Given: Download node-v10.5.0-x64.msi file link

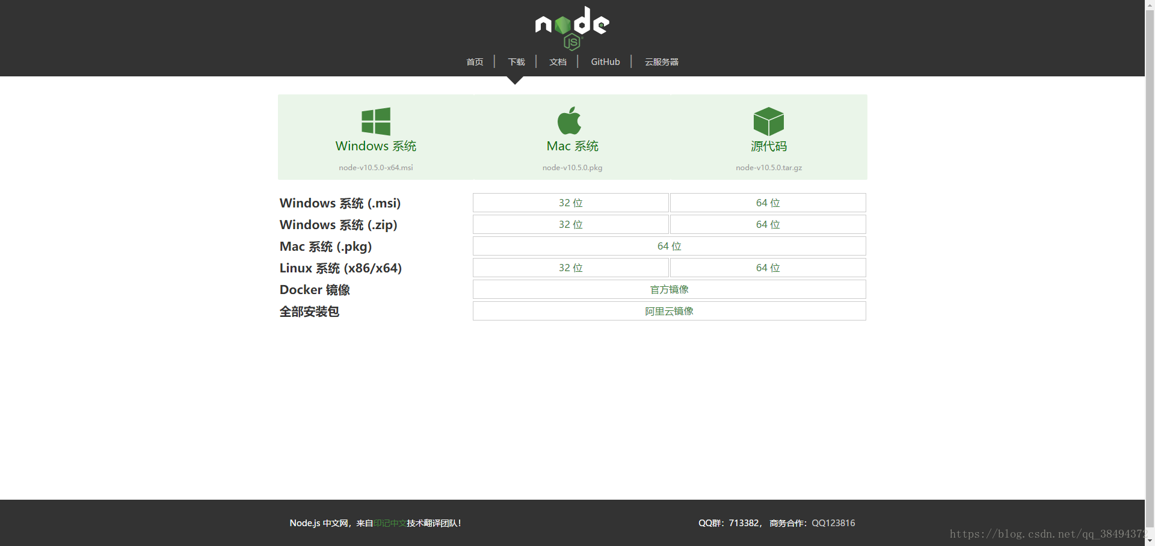Looking at the screenshot, I should coord(376,168).
